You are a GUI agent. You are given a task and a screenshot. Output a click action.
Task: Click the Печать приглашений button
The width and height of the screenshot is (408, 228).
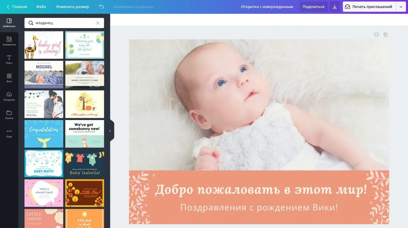point(369,7)
